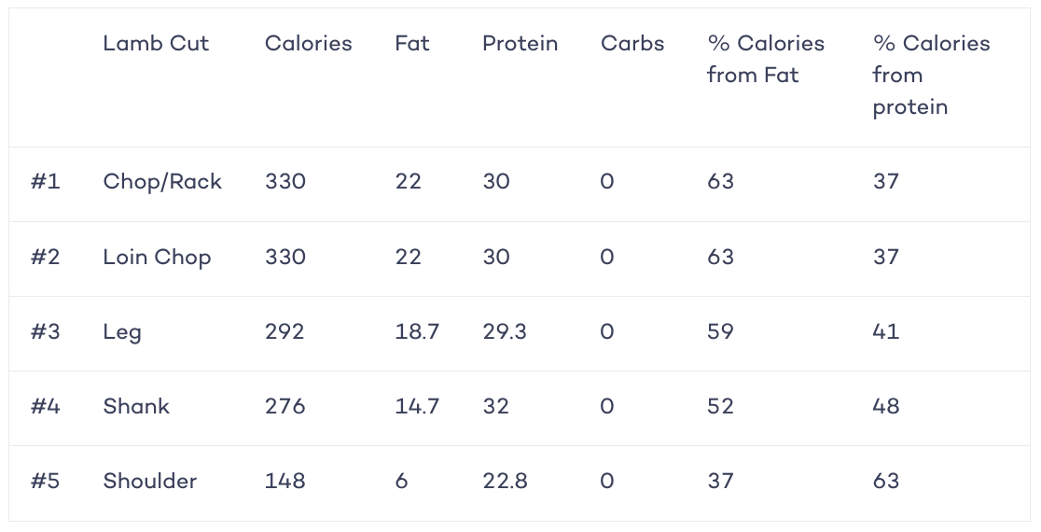The height and width of the screenshot is (532, 1041).
Task: Select the 22.8 protein value for Shoulder
Action: click(506, 481)
